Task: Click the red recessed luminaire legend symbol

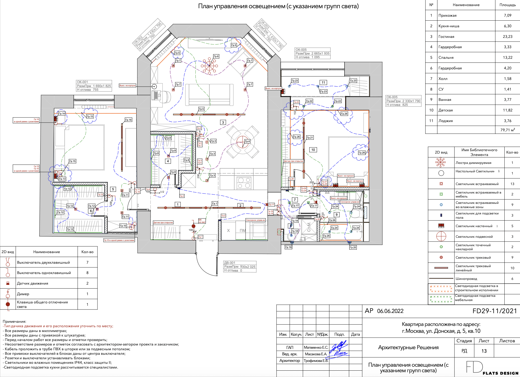Action: (441, 183)
